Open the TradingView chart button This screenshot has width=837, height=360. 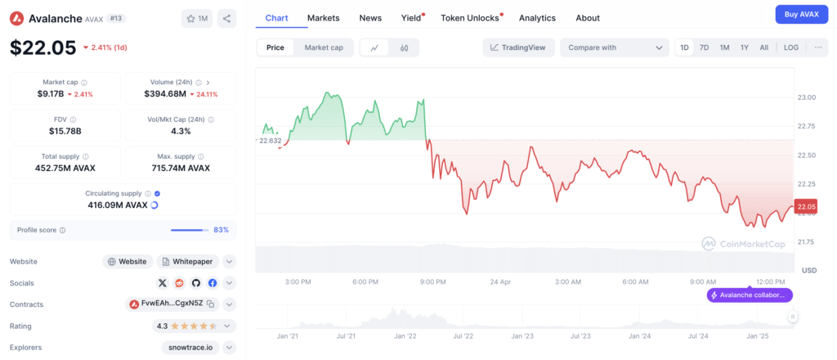pos(518,47)
